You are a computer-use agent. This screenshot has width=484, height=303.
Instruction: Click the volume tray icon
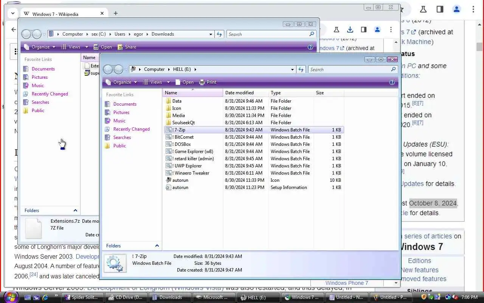point(455,297)
